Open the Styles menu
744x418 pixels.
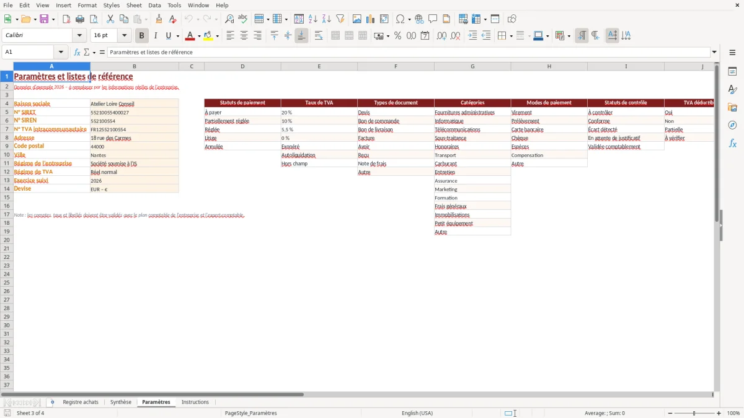pos(112,5)
